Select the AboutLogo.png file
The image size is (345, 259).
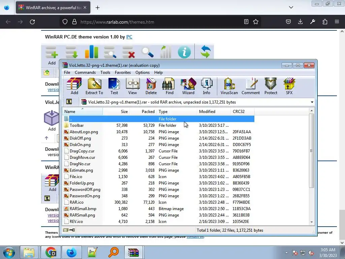[158, 132]
